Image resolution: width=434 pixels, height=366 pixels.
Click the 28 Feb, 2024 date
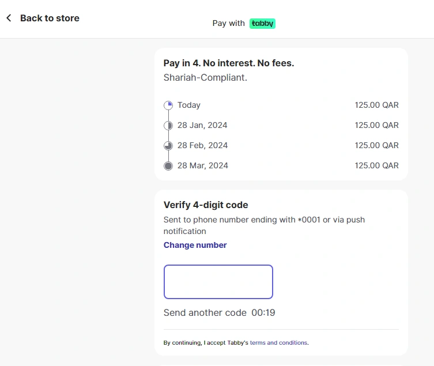click(203, 146)
